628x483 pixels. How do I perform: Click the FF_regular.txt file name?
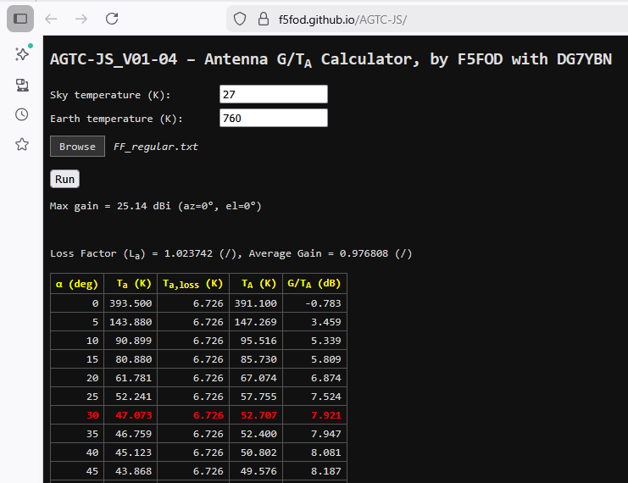coord(156,147)
